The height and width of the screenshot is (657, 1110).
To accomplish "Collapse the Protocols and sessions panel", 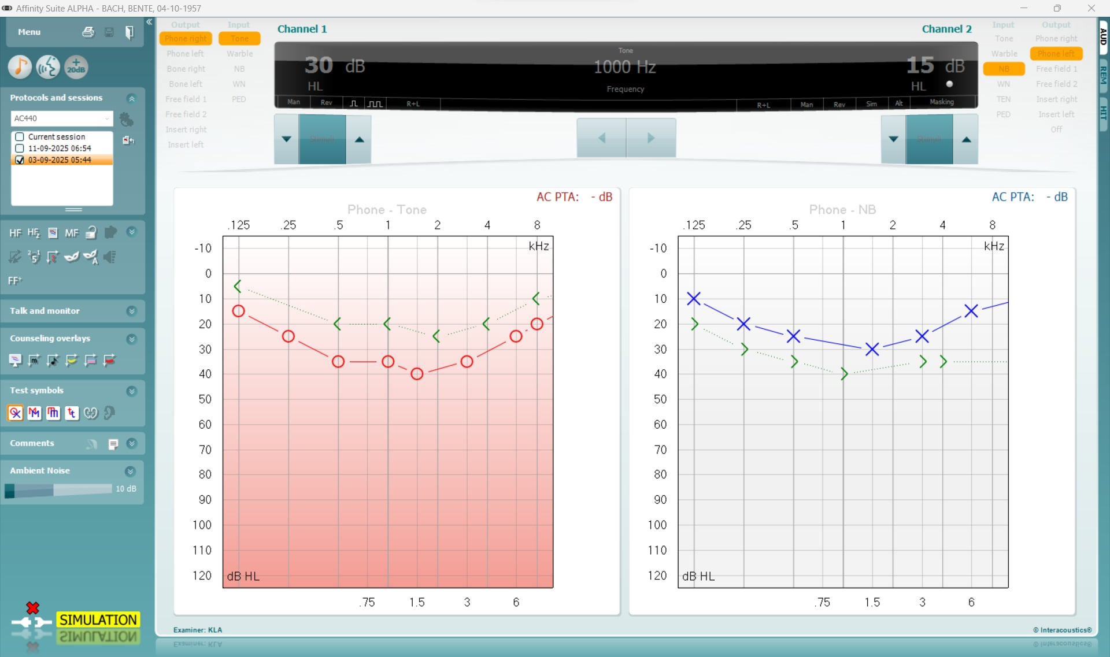I will point(131,98).
